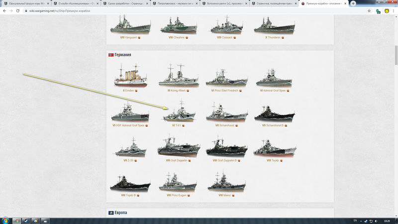This screenshot has width=398, height=224.
Task: Select the Prinz Eugen ship image
Action: tap(178, 182)
